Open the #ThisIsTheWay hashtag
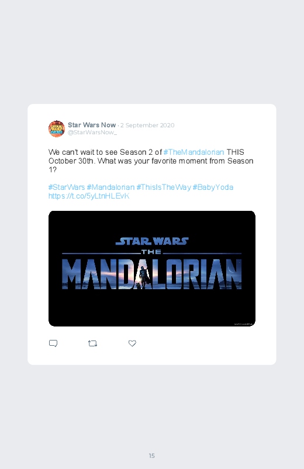 pos(164,187)
